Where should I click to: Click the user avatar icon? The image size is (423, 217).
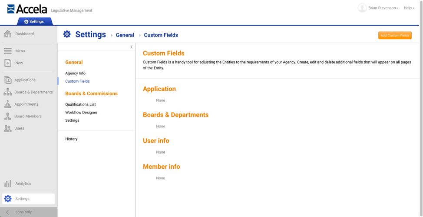[x=362, y=8]
